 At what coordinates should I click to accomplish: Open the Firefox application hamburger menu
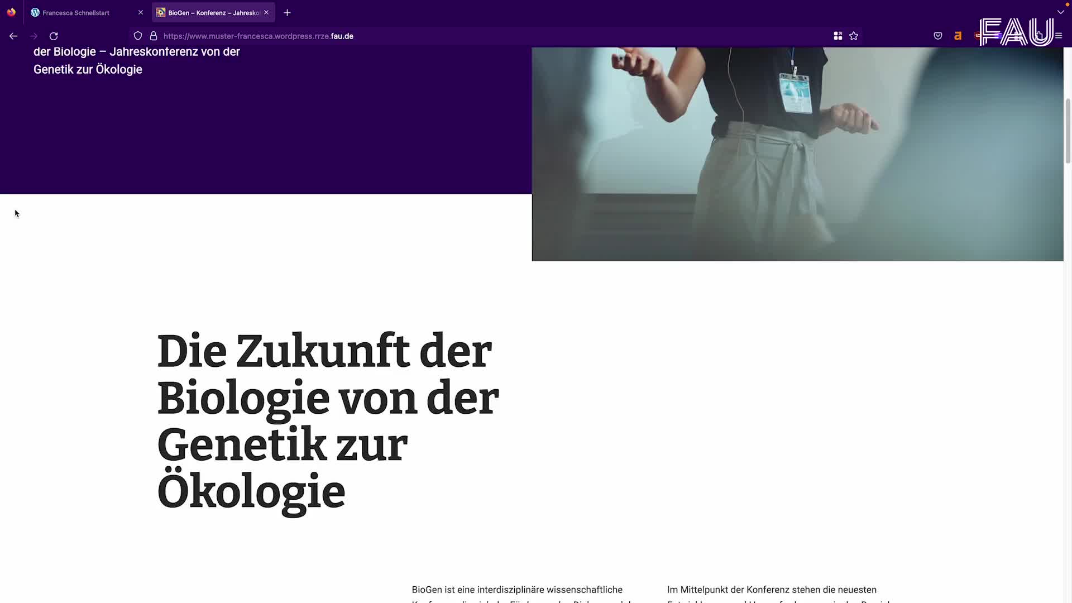pyautogui.click(x=1059, y=36)
